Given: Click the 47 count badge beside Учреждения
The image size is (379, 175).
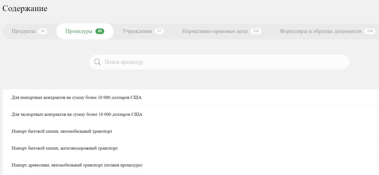Looking at the screenshot, I should click(x=159, y=31).
